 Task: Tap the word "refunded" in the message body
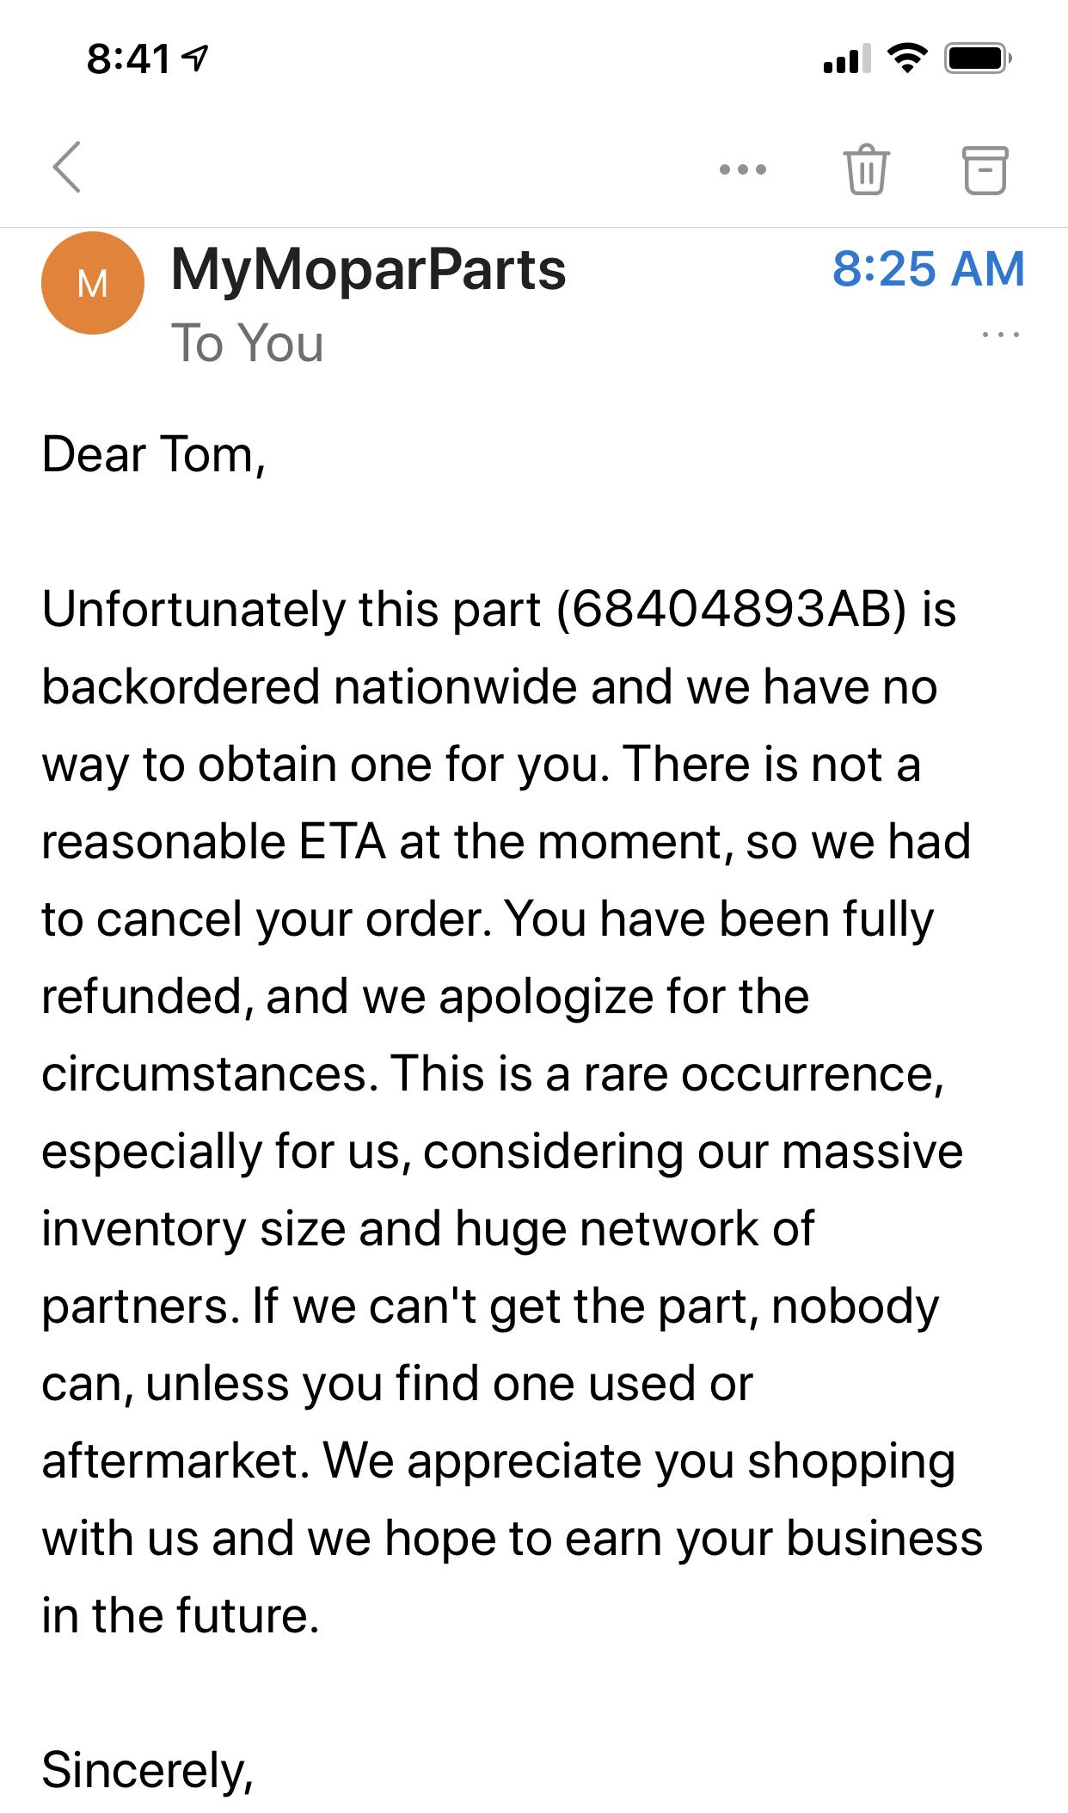point(144,996)
